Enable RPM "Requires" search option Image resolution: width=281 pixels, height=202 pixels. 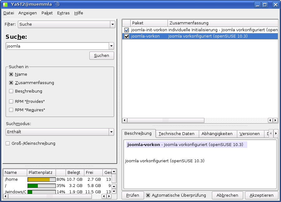click(11, 110)
